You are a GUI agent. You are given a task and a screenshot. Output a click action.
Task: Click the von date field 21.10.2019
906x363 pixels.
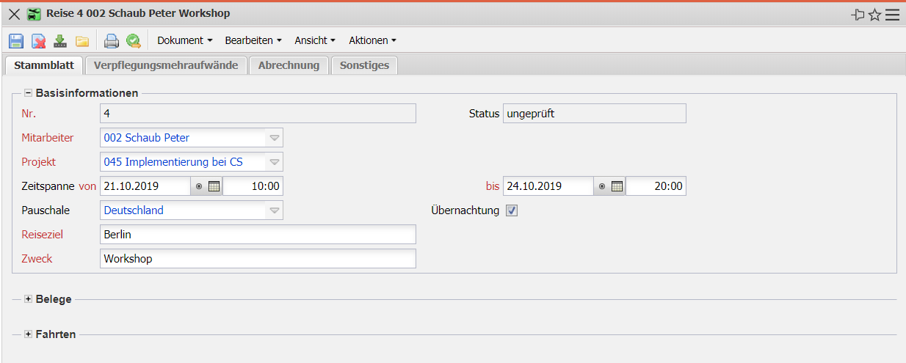click(145, 186)
